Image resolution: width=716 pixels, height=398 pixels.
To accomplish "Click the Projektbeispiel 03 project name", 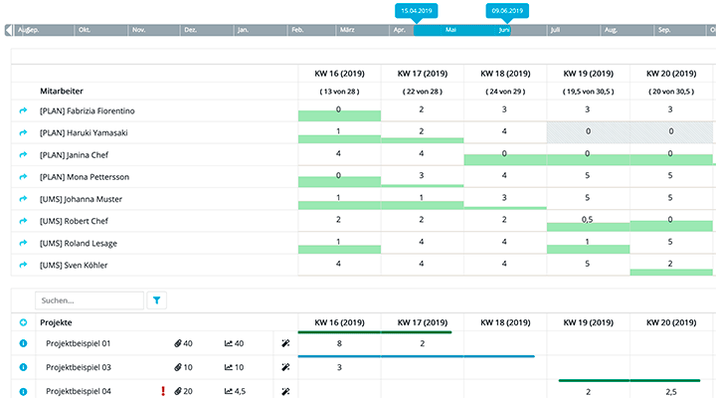I will 79,367.
